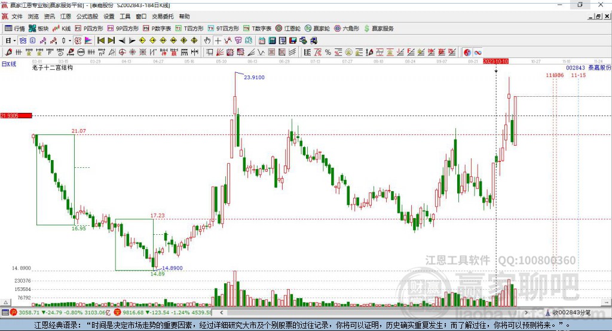This screenshot has width=612, height=331.
Task: Click the red 21.9305 price marker
Action: tap(16, 115)
